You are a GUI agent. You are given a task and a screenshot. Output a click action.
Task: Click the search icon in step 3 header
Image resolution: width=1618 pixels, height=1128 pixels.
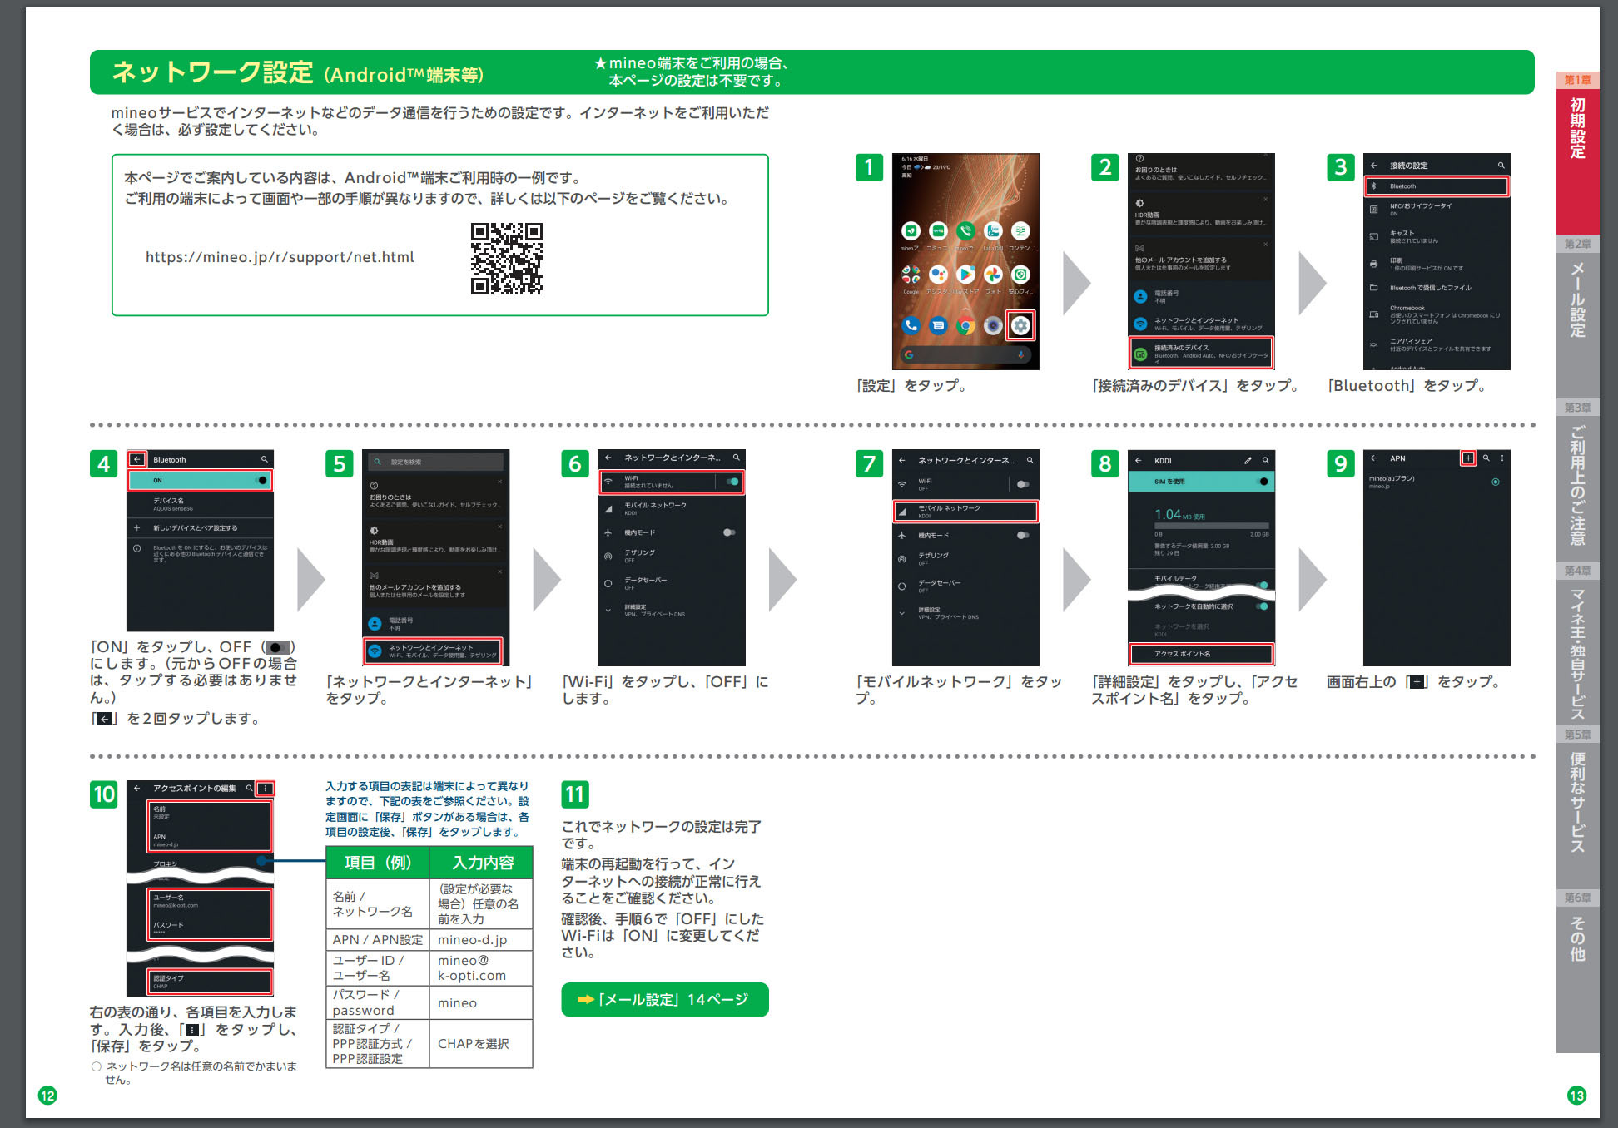click(1501, 165)
